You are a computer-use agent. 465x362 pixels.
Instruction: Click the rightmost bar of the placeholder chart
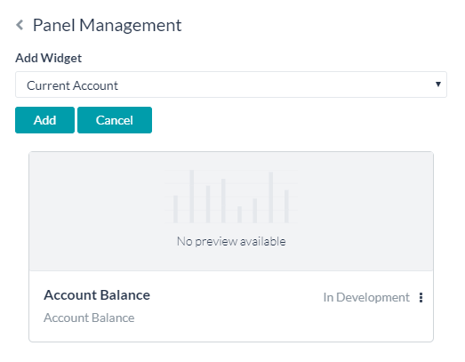tap(286, 206)
